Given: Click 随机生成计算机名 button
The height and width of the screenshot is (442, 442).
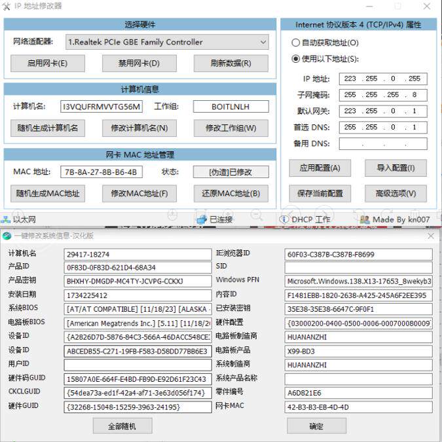Looking at the screenshot, I should (x=48, y=128).
